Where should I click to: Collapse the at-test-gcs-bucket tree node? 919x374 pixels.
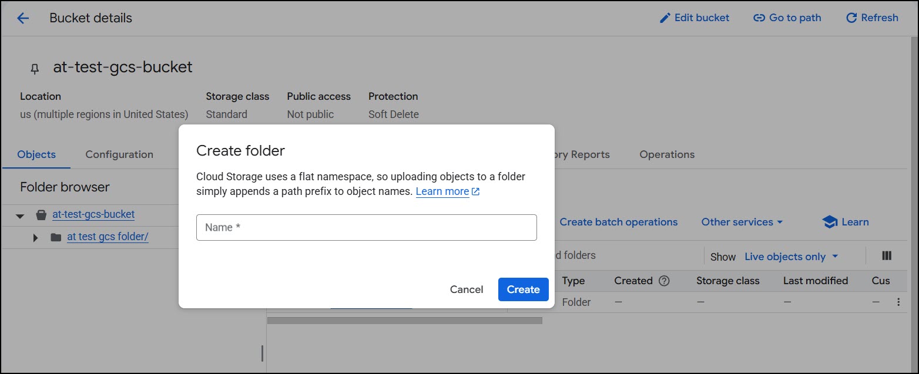tap(20, 215)
